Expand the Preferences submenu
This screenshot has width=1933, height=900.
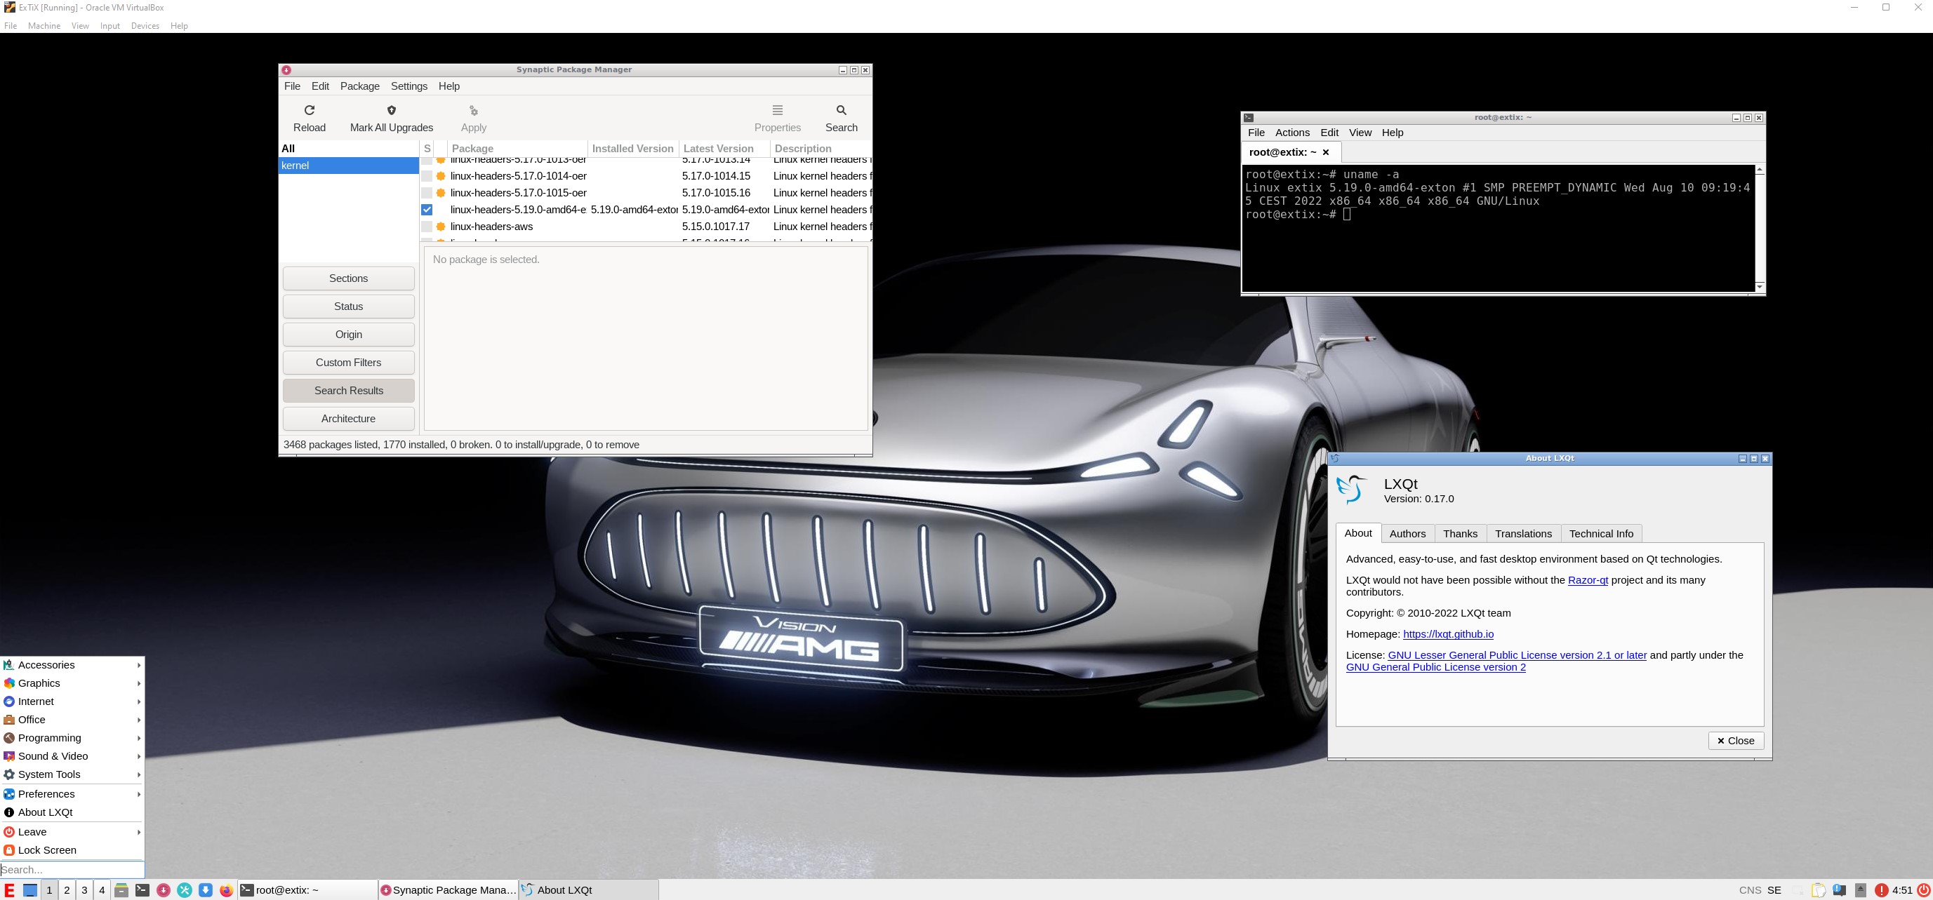[x=72, y=794]
